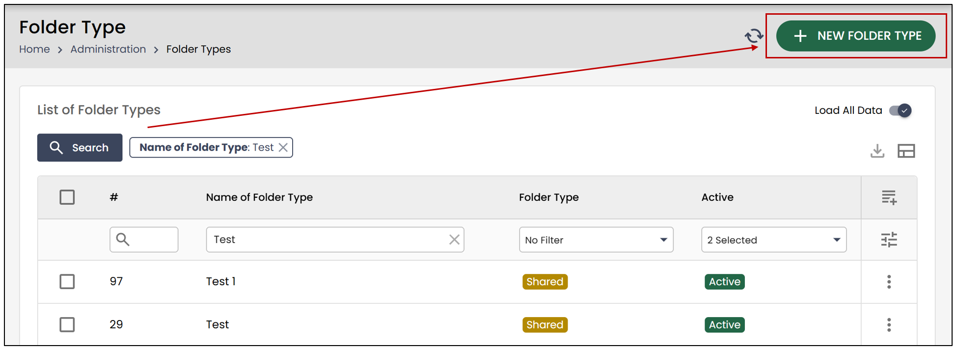Open the Active 2 Selected dropdown
Viewport: 957px width, 350px height.
tap(774, 240)
